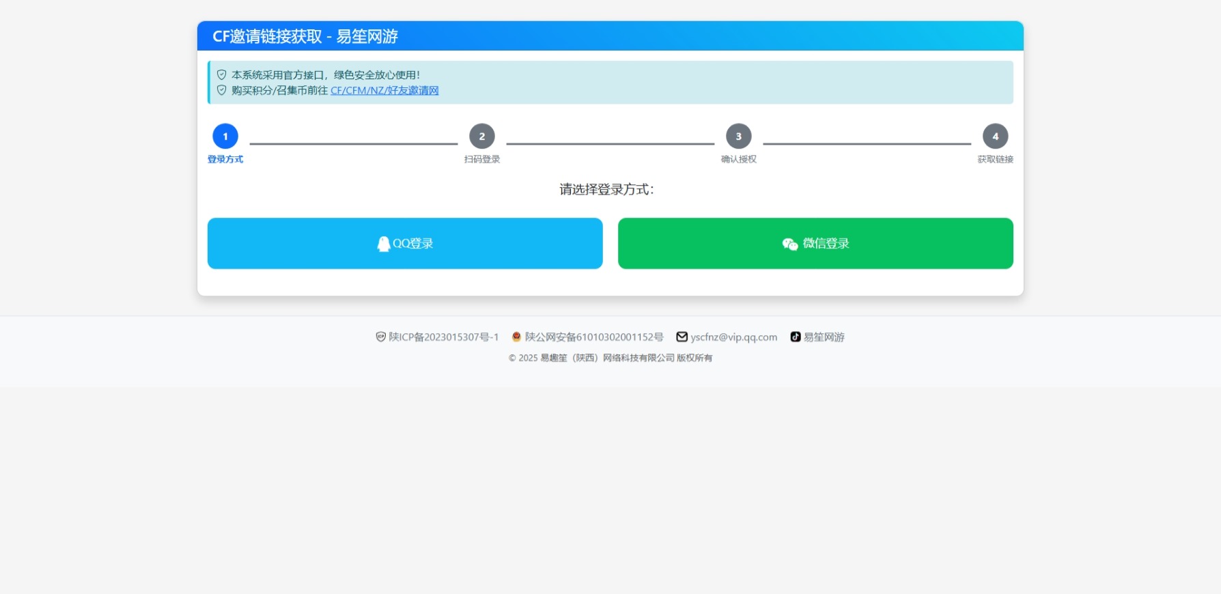Open the CF/CFM/NZ/好友邀请网 link
Screen dimensions: 1221x594
coord(384,91)
